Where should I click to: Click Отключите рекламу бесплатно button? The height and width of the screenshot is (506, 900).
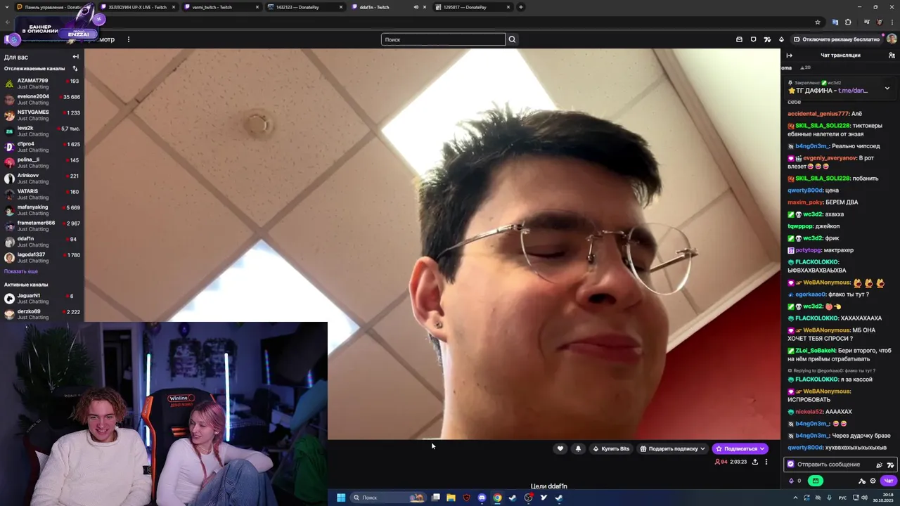point(836,39)
